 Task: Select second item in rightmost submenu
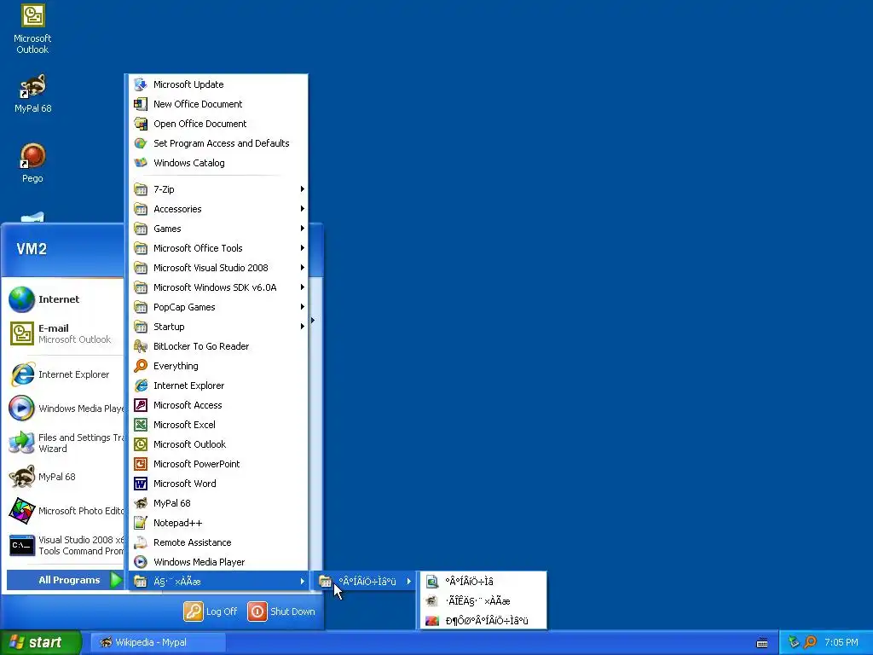coord(483,601)
